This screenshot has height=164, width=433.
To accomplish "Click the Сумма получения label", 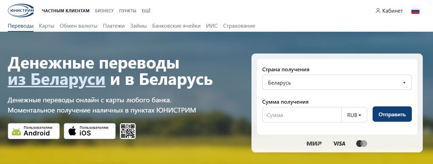I will point(285,102).
